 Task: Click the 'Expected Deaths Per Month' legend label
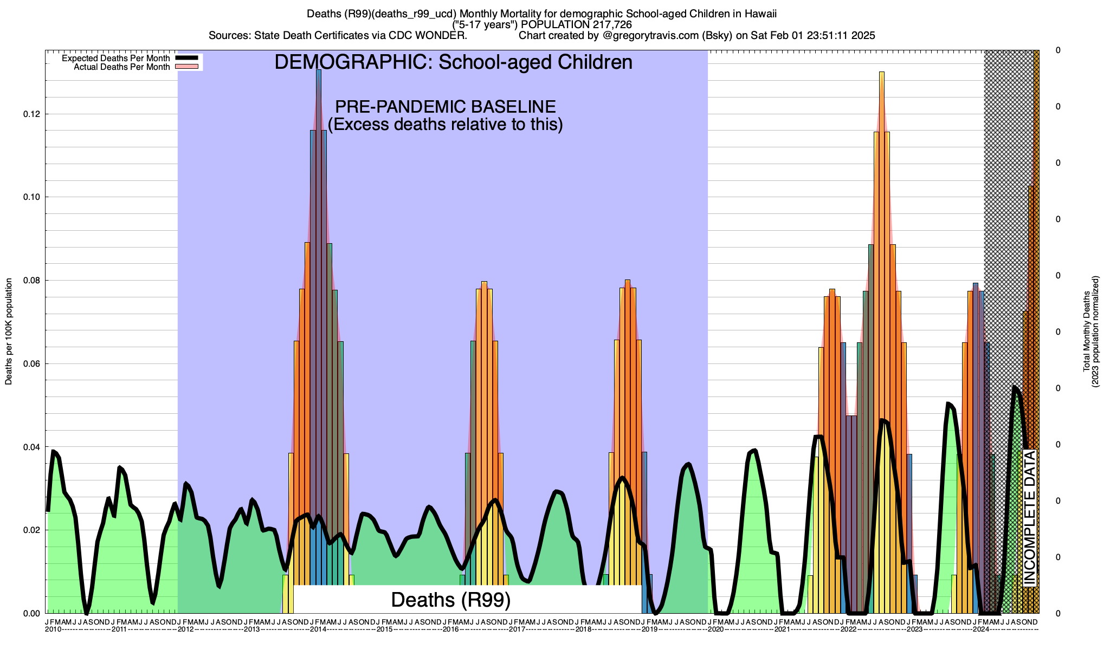click(115, 58)
